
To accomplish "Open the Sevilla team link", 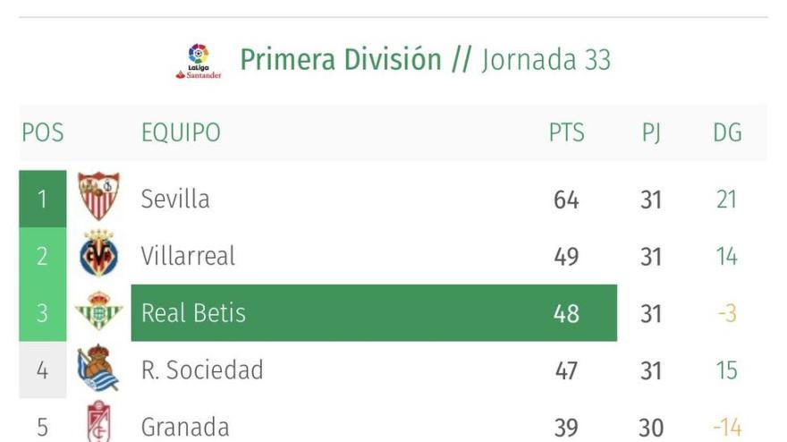I will tap(175, 199).
